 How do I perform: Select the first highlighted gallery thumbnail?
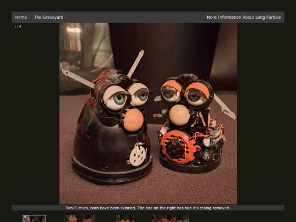point(34,218)
